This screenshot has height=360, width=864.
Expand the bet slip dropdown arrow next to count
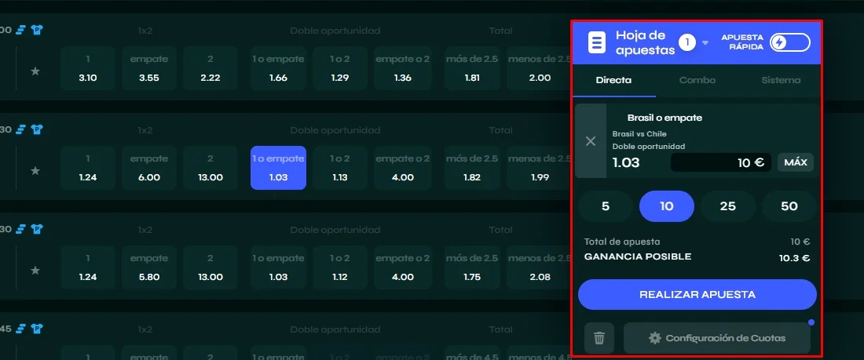coord(705,42)
